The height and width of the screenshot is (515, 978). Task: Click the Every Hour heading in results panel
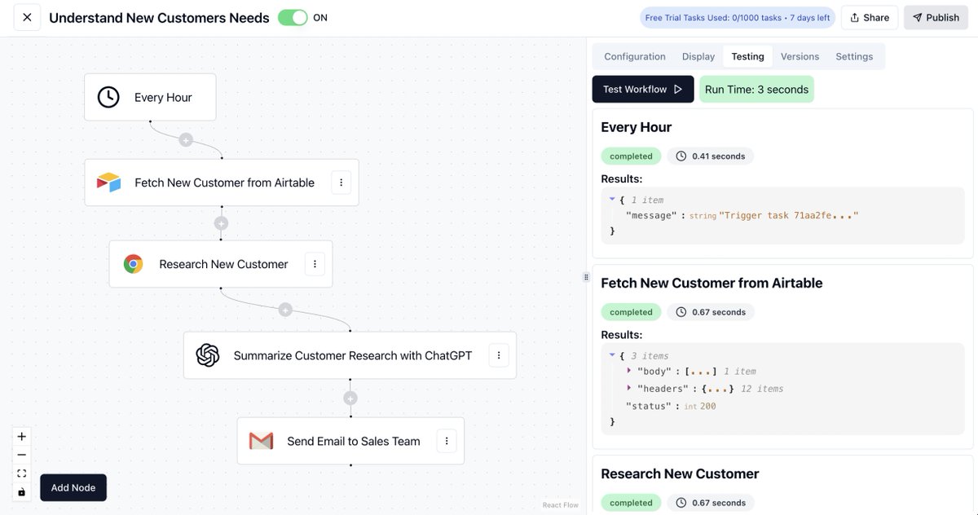pos(636,127)
